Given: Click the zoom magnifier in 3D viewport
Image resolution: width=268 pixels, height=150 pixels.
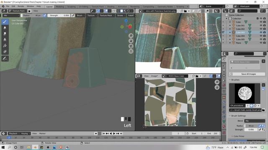Looking at the screenshot, I should point(131,35).
